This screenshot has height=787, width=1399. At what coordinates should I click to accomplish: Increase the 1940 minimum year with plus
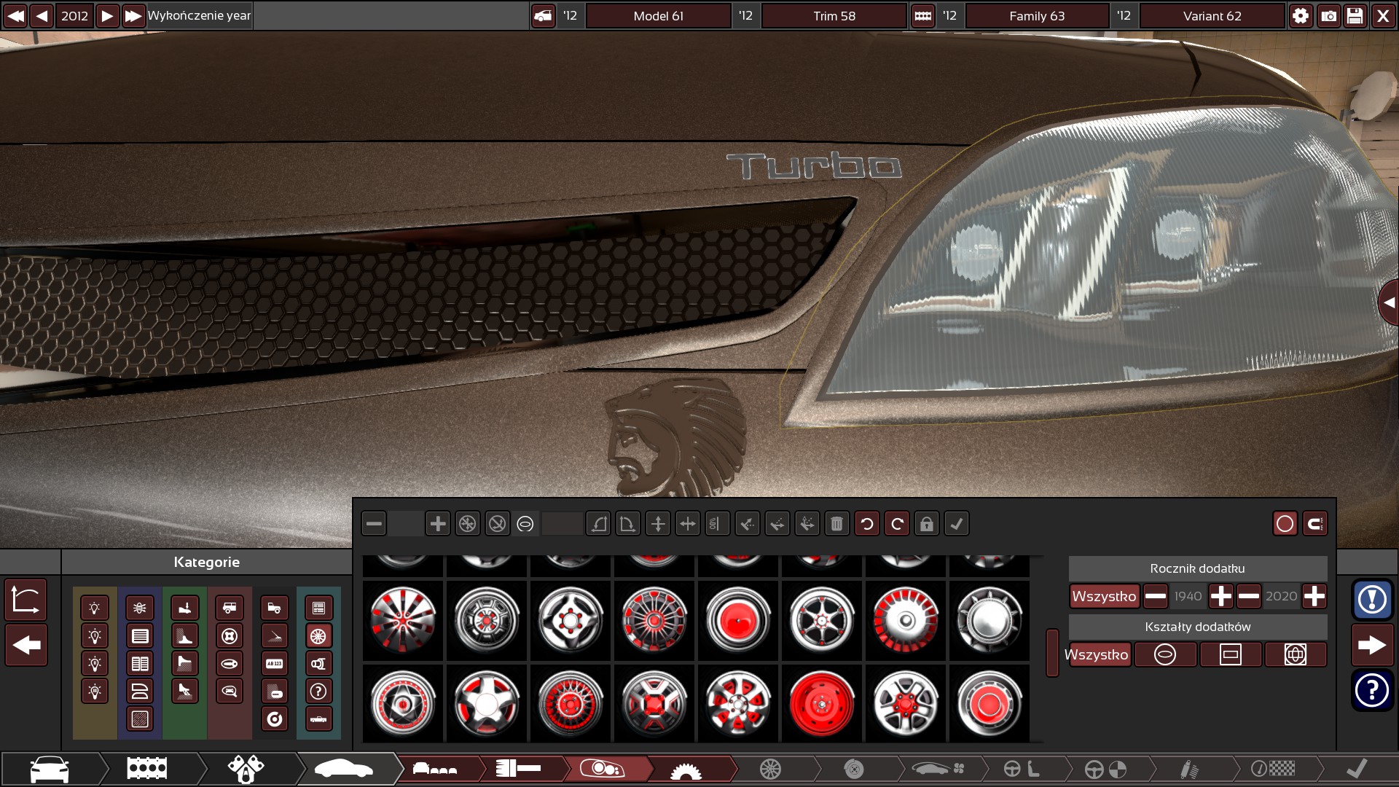pyautogui.click(x=1220, y=597)
